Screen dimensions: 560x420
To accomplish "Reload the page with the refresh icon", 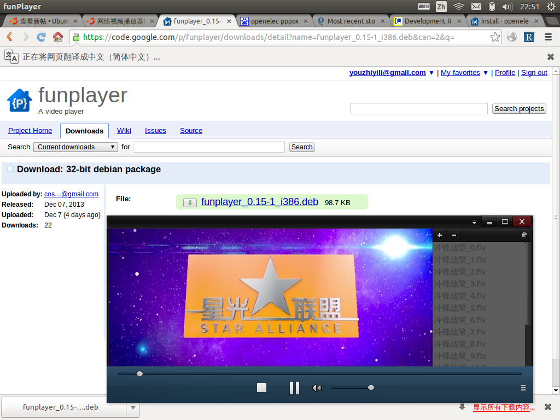I will (x=42, y=37).
